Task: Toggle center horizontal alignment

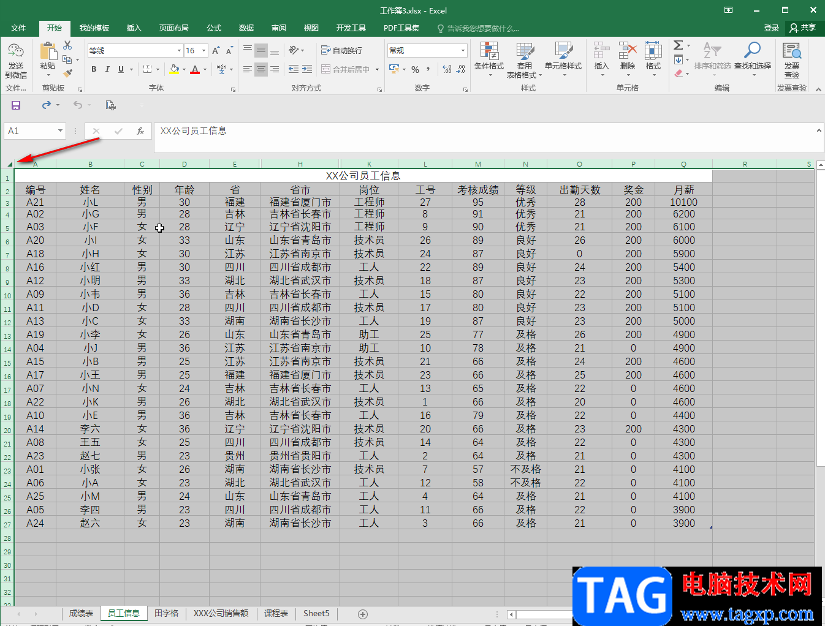Action: pyautogui.click(x=261, y=69)
